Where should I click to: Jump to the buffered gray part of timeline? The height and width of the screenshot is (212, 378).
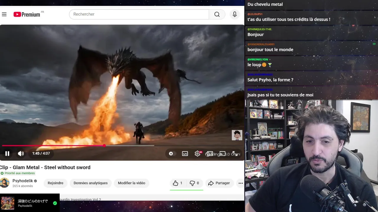pyautogui.click(x=130, y=145)
